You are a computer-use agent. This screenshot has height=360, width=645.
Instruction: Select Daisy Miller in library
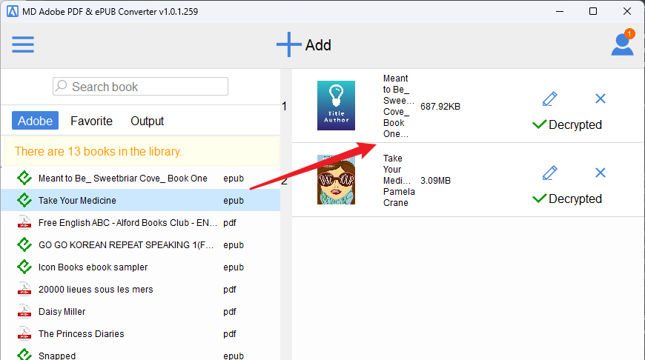click(x=140, y=311)
